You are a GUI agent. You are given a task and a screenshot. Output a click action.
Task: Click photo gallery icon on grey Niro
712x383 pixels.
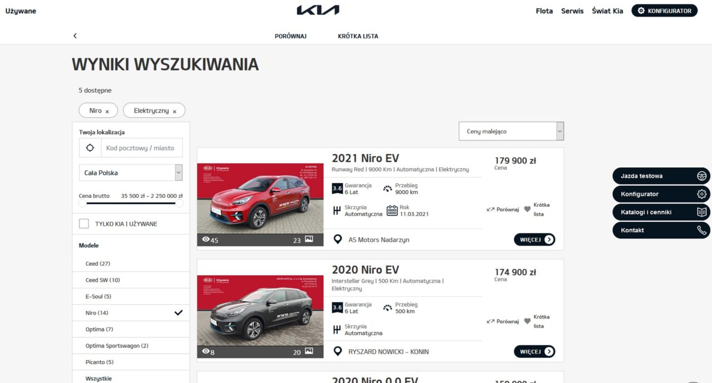coord(309,351)
